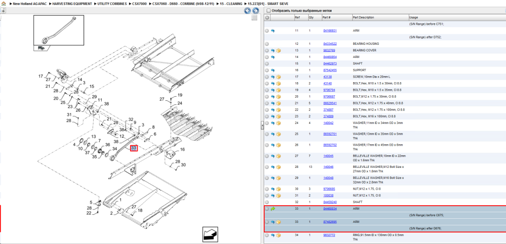Click the plus icon on the ref 20 bolt row
This screenshot has height=244, width=506.
[x=267, y=96]
